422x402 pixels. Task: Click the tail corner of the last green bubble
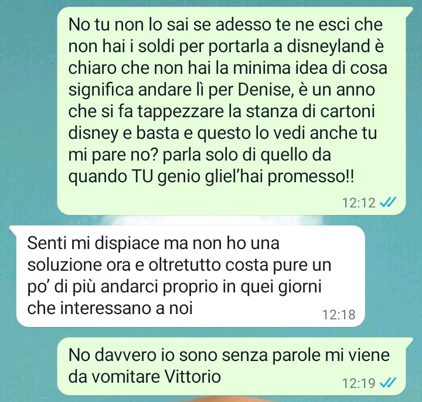click(409, 341)
